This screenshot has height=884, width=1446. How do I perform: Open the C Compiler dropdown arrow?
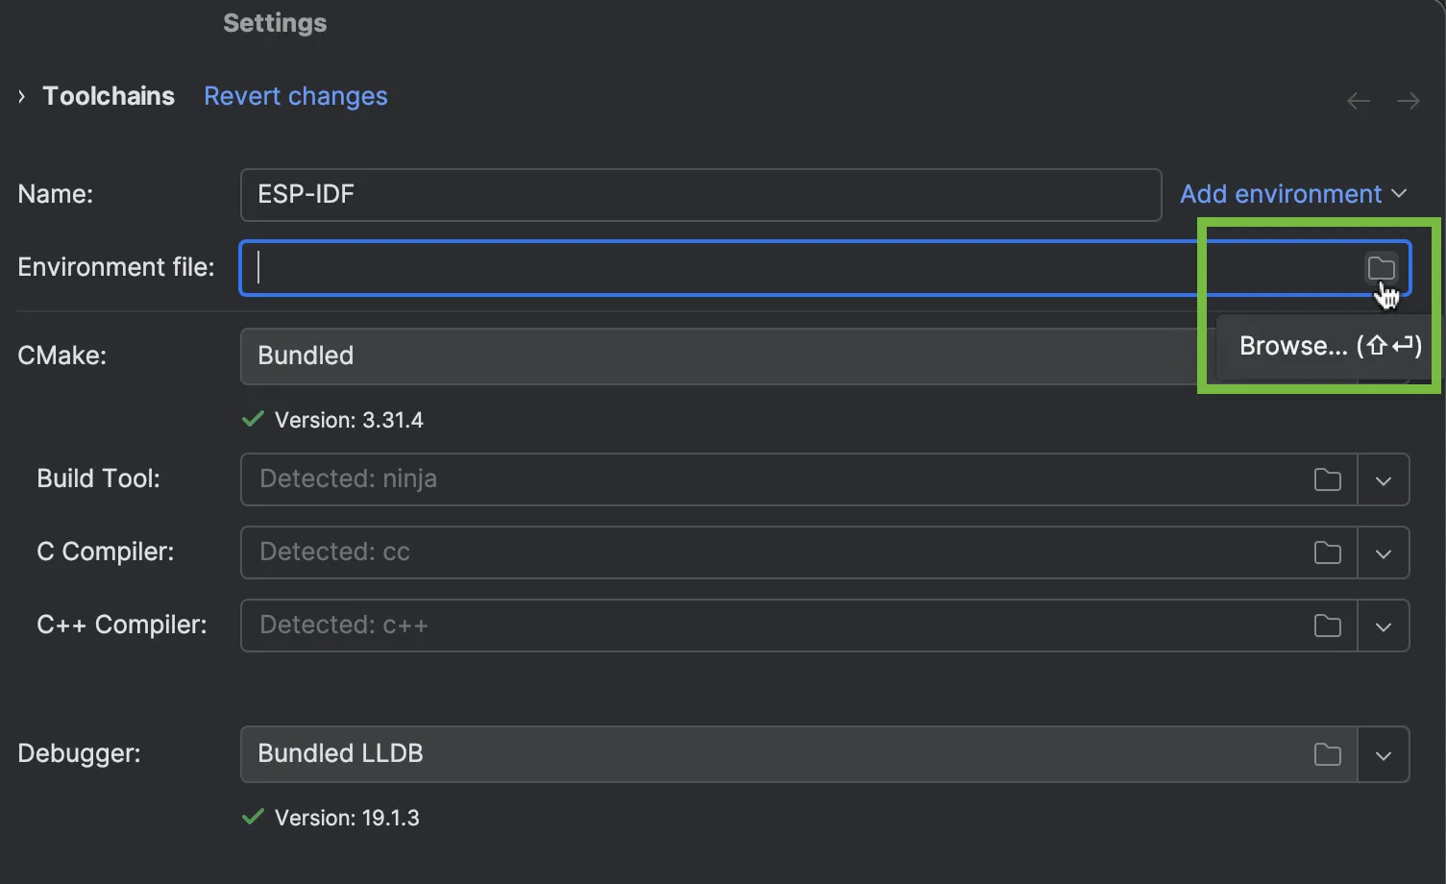pos(1383,553)
